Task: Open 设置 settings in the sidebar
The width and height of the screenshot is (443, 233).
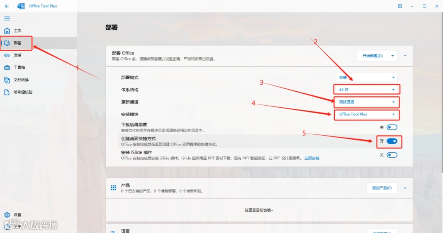Action: click(39, 215)
